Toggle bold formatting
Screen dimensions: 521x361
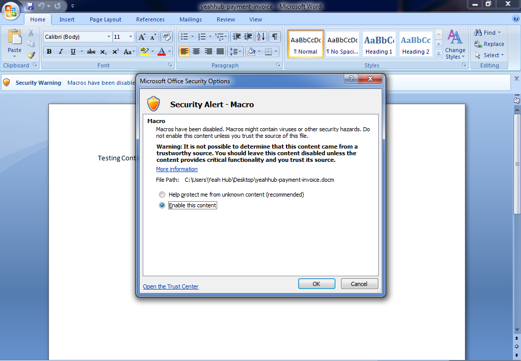49,52
